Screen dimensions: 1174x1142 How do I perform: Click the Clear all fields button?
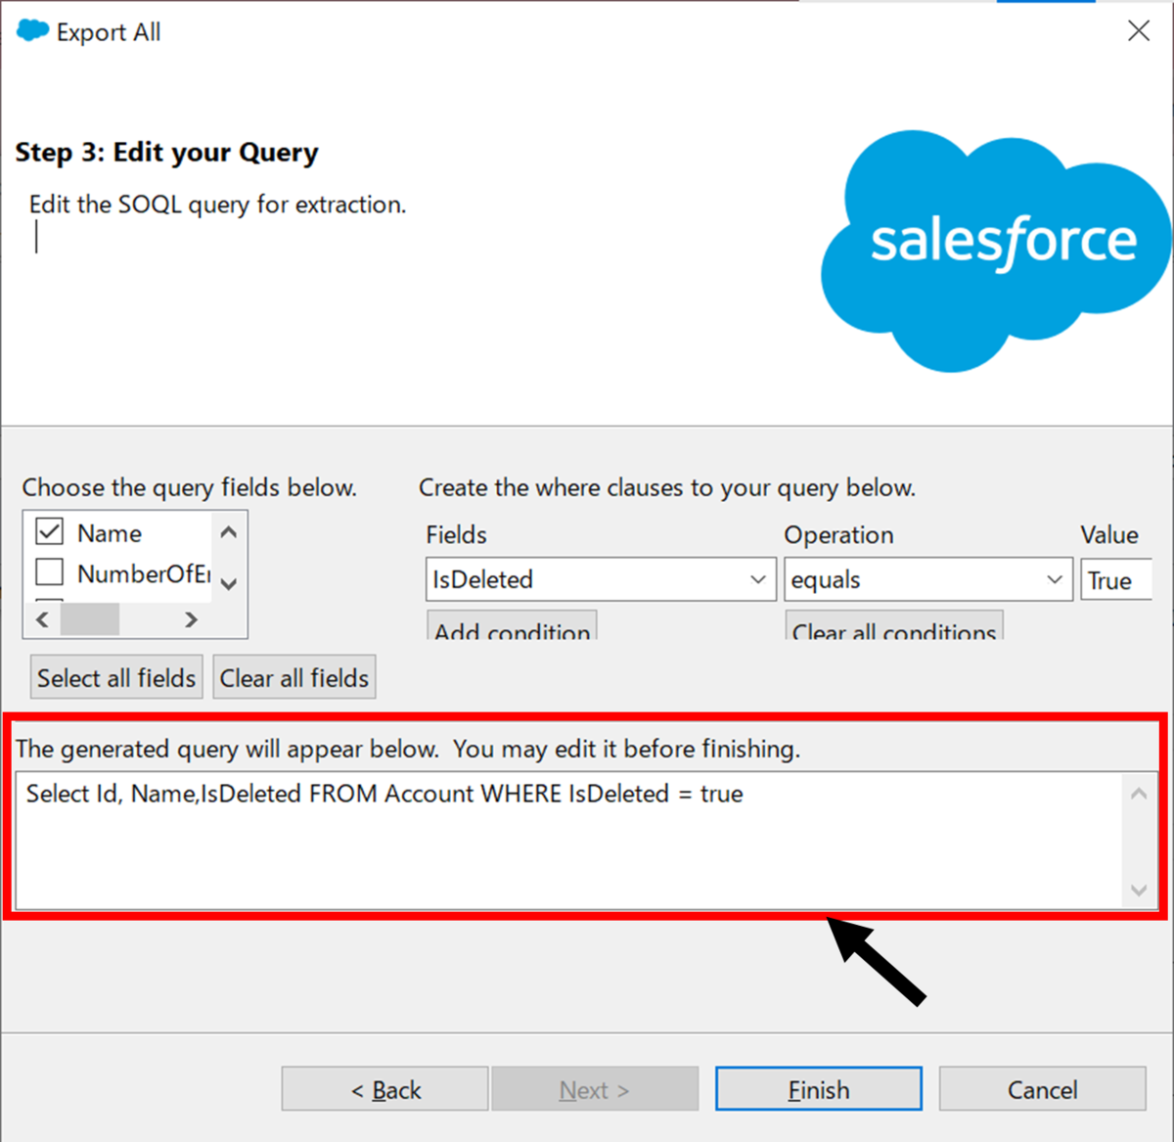click(x=294, y=677)
